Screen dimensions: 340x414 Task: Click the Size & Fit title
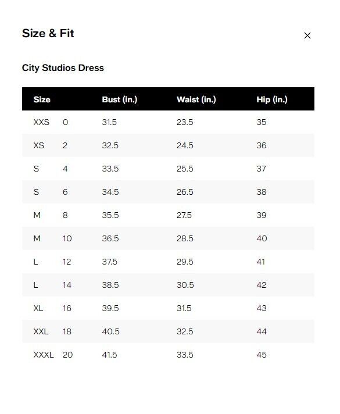click(48, 34)
